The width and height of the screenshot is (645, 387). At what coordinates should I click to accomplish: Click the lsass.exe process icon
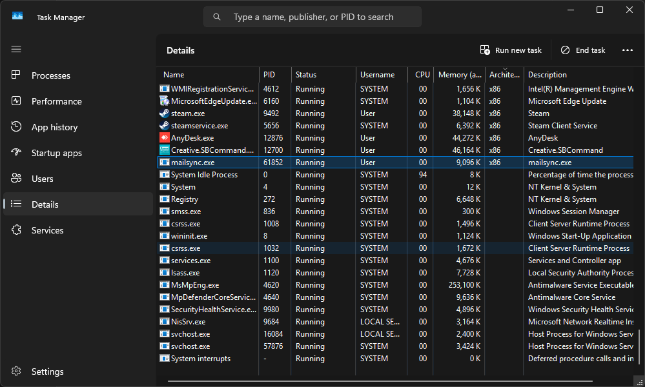[x=164, y=272]
